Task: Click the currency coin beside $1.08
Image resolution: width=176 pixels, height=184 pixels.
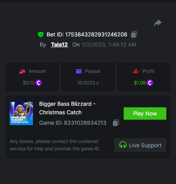Action: pos(150,83)
